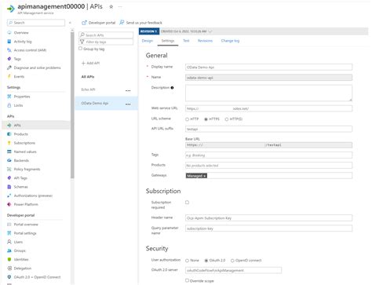The image size is (372, 285).
Task: Select None user authorization radio
Action: (187, 261)
